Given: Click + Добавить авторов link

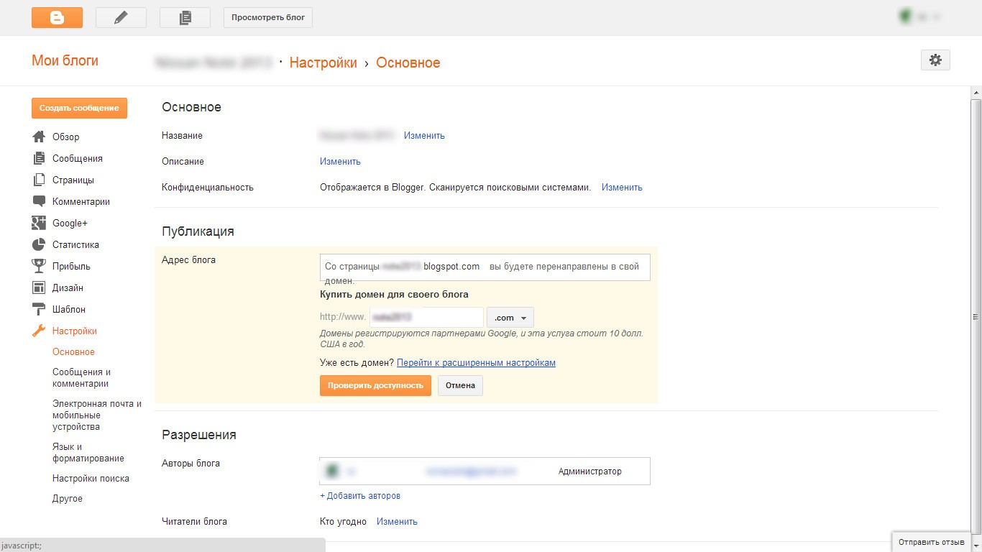Looking at the screenshot, I should click(x=360, y=496).
